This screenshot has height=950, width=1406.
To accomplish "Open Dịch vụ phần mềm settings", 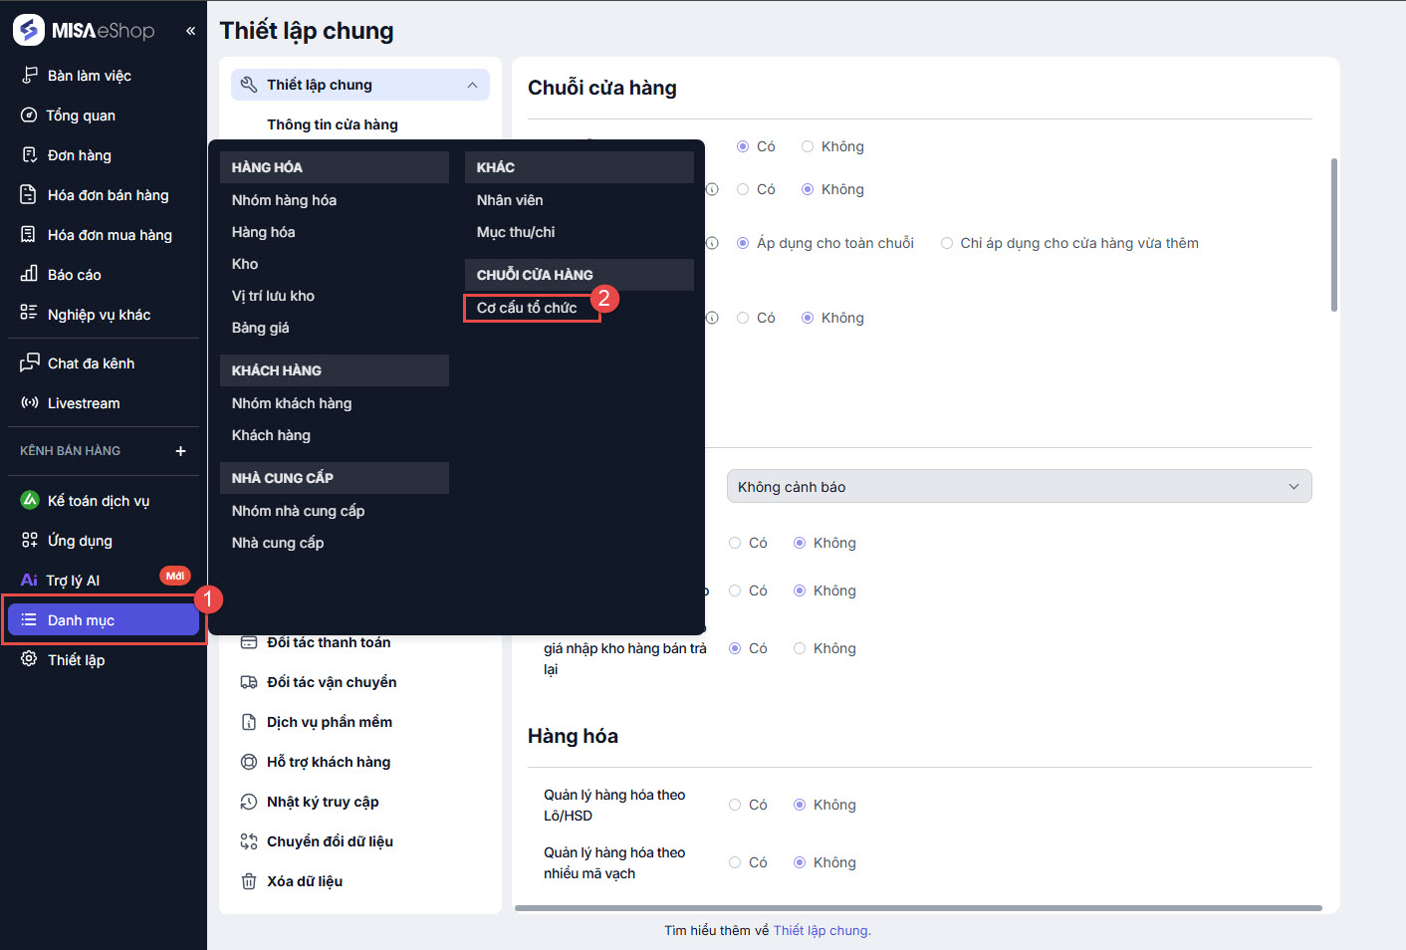I will tap(330, 722).
